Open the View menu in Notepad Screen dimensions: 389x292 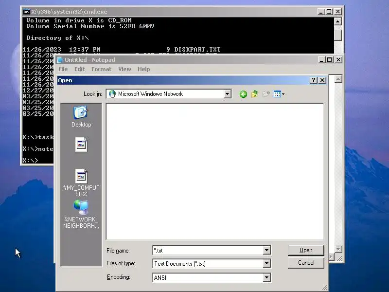[124, 69]
